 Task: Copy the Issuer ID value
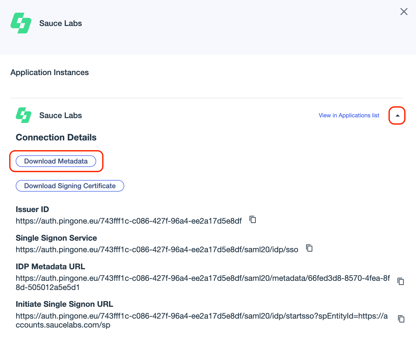click(253, 219)
